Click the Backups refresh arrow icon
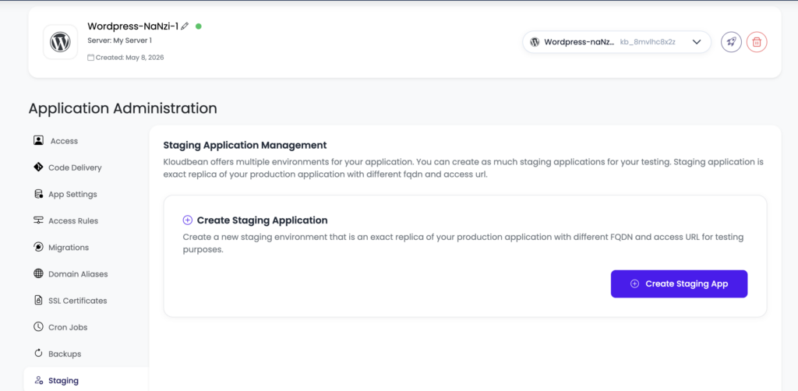The width and height of the screenshot is (798, 391). (38, 354)
